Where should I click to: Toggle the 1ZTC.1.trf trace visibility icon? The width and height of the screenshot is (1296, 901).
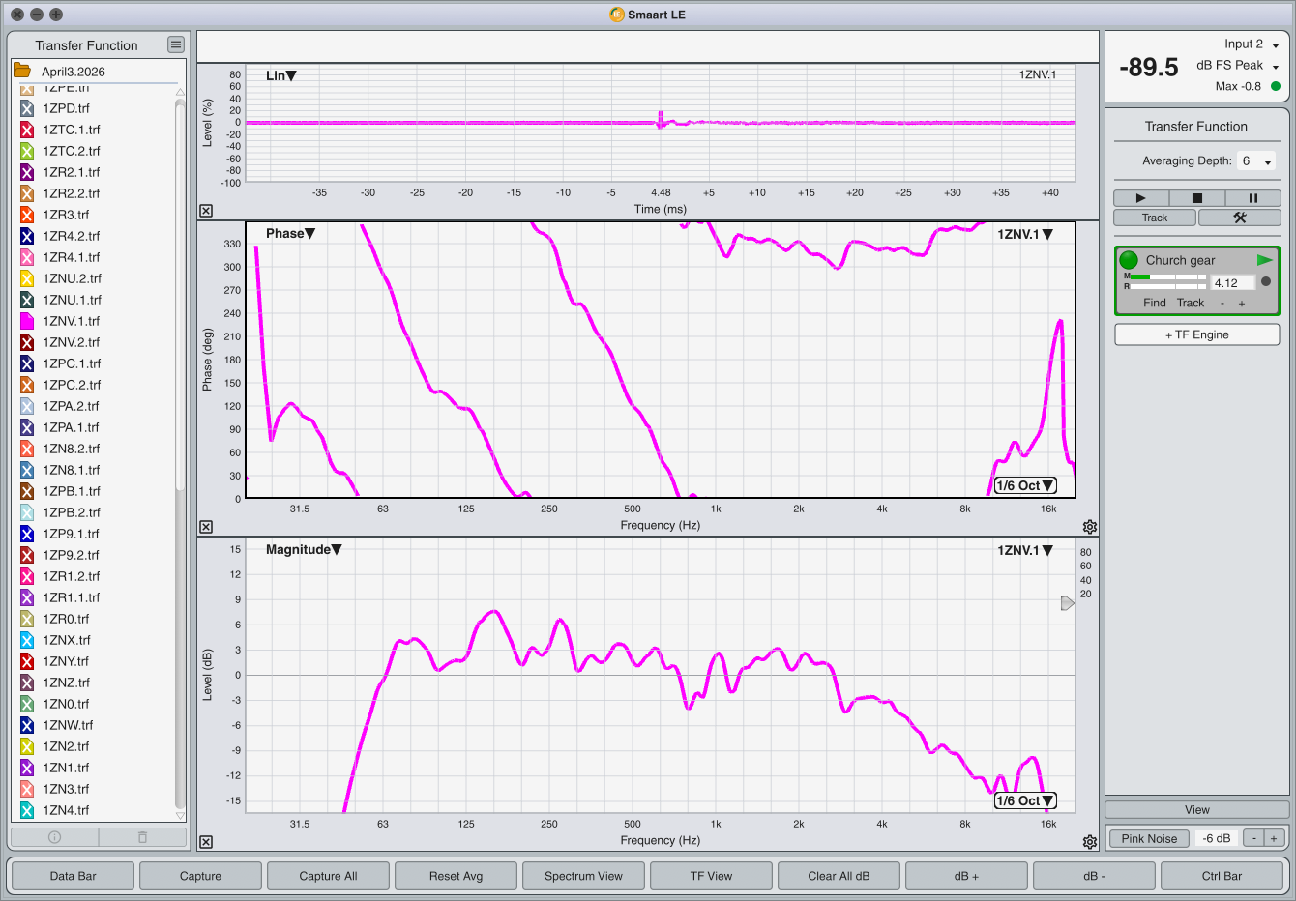27,130
